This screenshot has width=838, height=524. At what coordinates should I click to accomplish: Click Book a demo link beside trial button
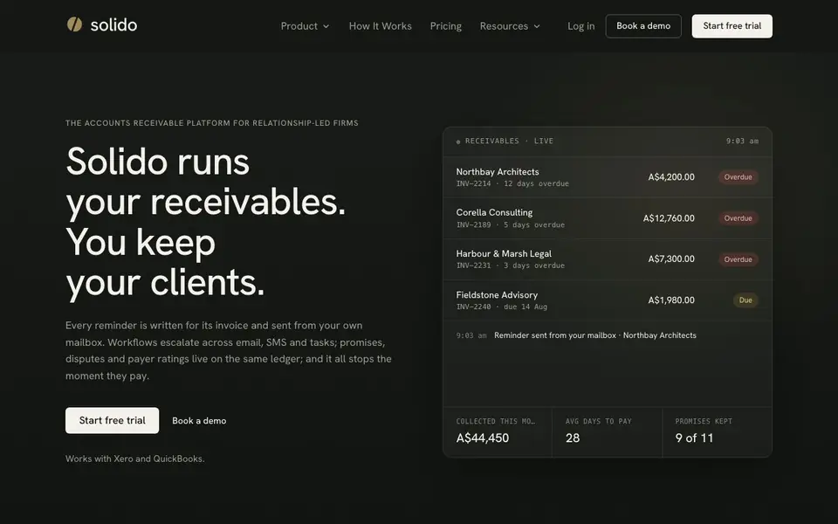pos(199,421)
